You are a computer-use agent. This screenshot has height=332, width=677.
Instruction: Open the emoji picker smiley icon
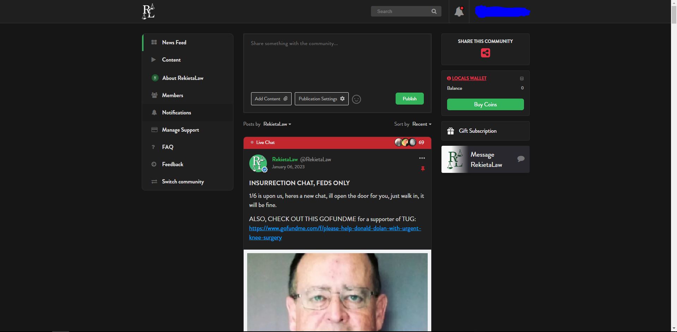point(356,99)
